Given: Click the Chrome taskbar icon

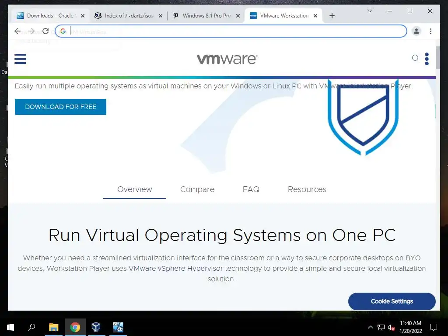Looking at the screenshot, I should click(75, 327).
